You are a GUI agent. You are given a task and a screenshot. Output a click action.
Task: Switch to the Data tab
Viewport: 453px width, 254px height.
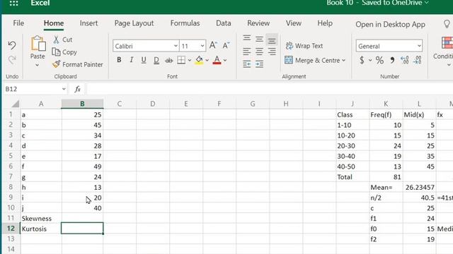coord(224,23)
